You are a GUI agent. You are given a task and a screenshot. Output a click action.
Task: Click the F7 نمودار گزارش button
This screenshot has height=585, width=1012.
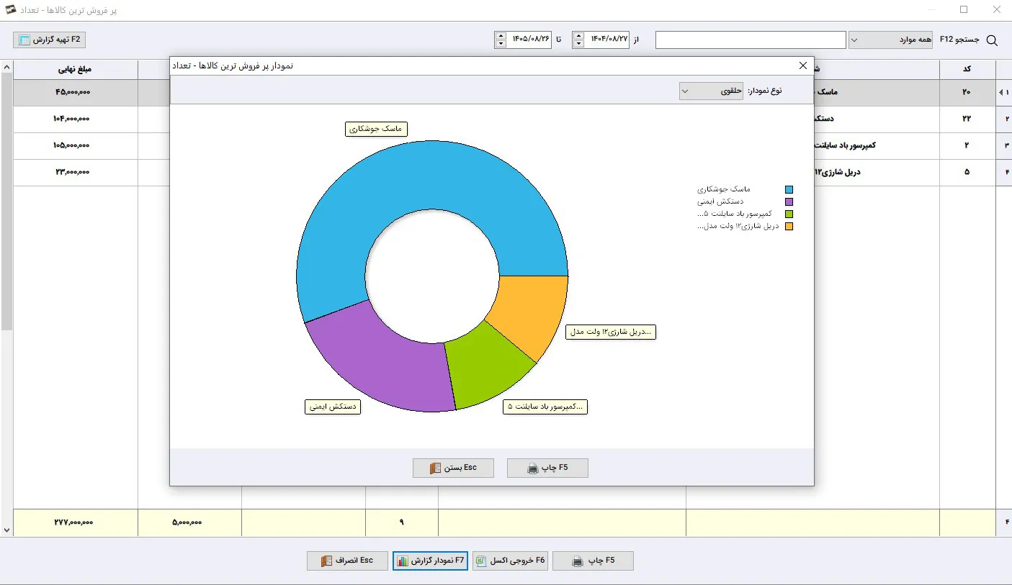(x=431, y=561)
